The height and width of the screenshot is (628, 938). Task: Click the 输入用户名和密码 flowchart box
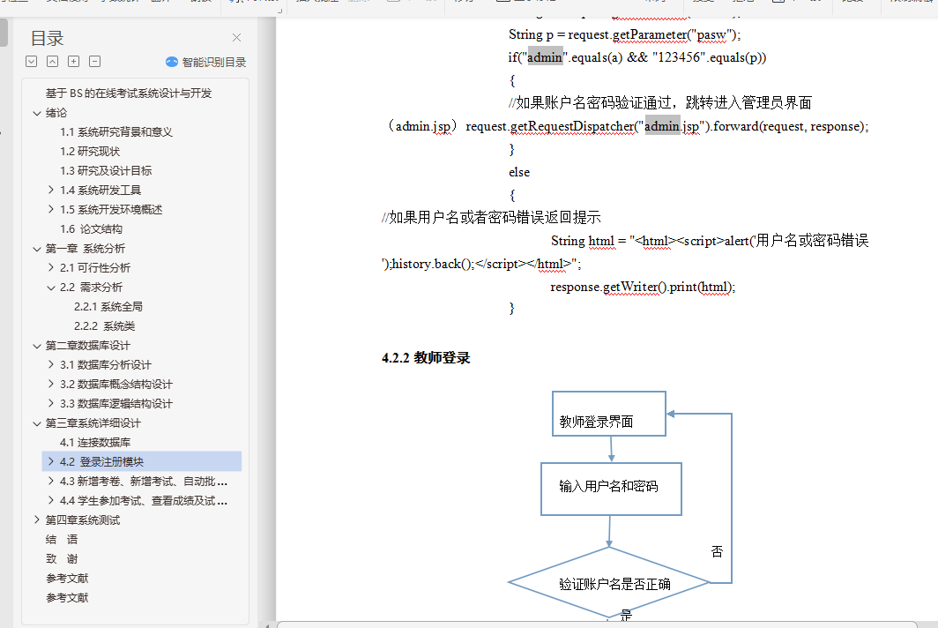(x=611, y=489)
